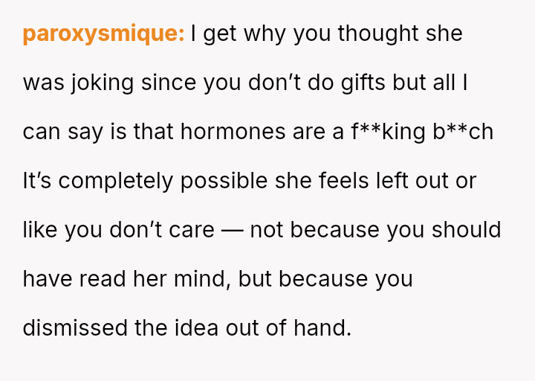This screenshot has width=535, height=381.
Task: Click the word "dismissed" in the last line
Action: pos(75,327)
